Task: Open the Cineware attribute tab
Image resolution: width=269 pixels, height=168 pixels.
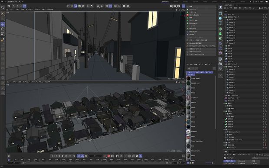Action: (241, 161)
